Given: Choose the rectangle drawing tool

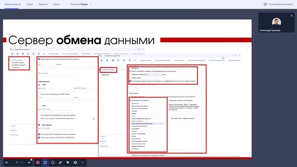Looking at the screenshot, I should click(45, 162).
